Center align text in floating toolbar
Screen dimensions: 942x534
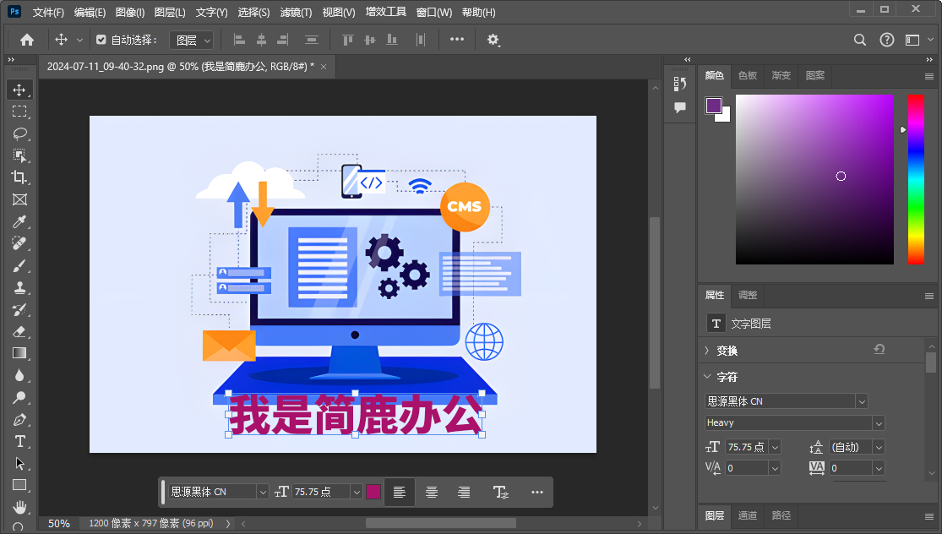pos(432,492)
